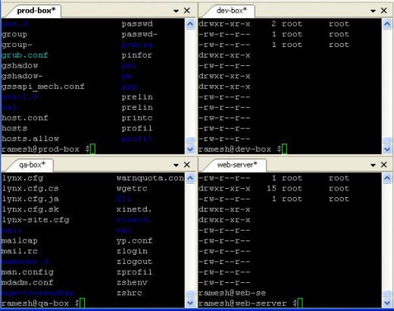
Task: Expand the web-server pane dropdown arrow
Action: coord(373,165)
